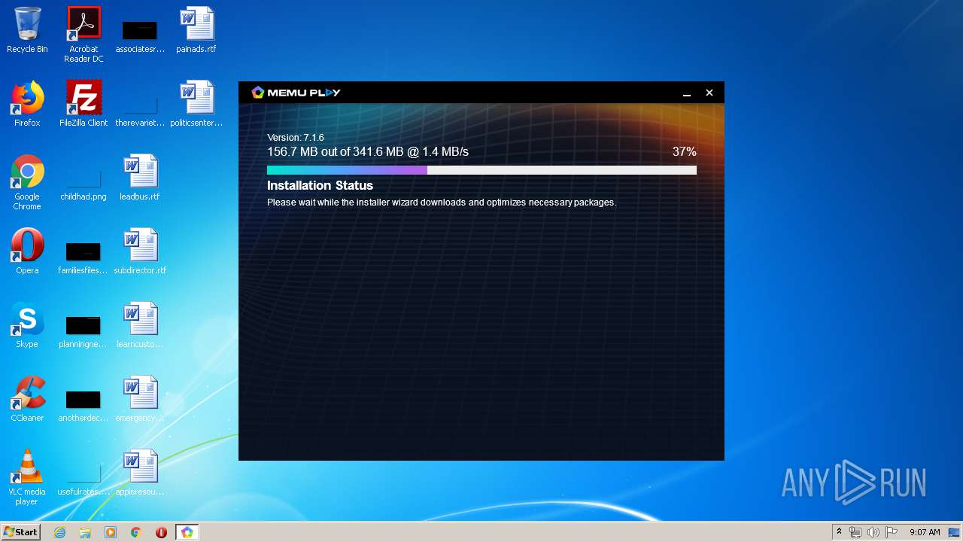Viewport: 963px width, 542px height.
Task: Select the therevariet desktop file
Action: [140, 109]
